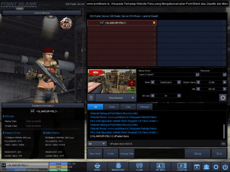Open My Info profile icon
The height and width of the screenshot is (172, 230).
[161, 167]
